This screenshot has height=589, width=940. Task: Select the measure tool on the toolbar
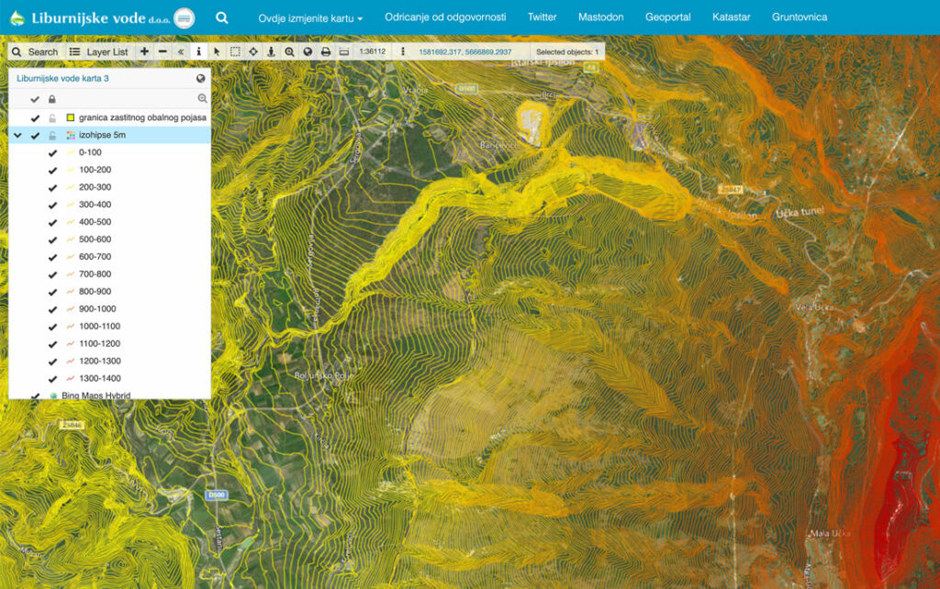click(344, 52)
